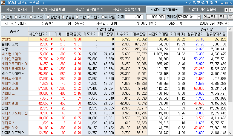Open 시간외 거래량순위 tab
The height and width of the screenshot is (136, 233).
(202, 9)
